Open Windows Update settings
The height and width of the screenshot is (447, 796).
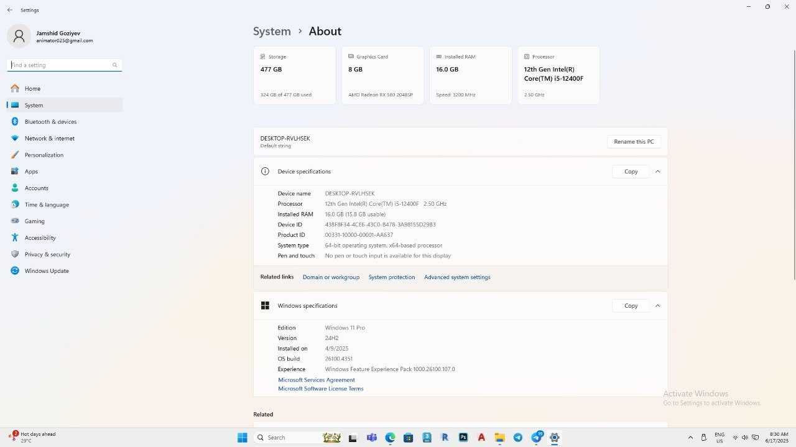pos(65,271)
